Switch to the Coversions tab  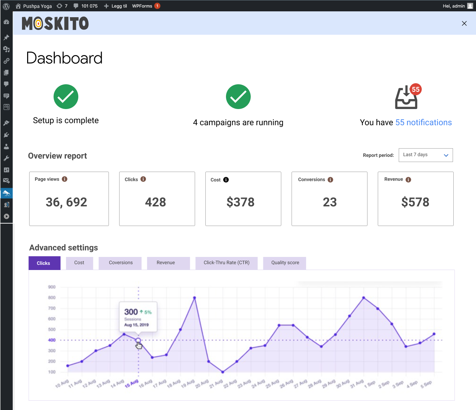tap(120, 263)
